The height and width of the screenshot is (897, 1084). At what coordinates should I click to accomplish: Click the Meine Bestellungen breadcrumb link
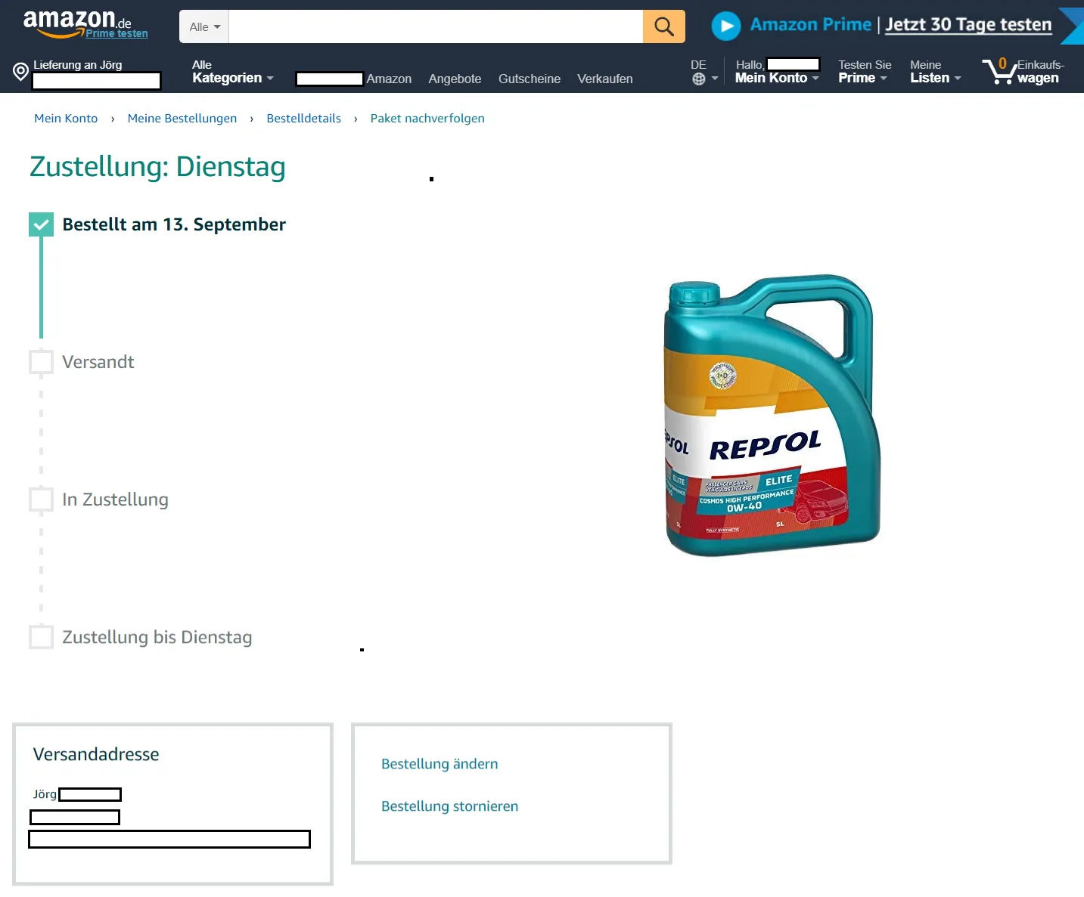[x=182, y=119]
